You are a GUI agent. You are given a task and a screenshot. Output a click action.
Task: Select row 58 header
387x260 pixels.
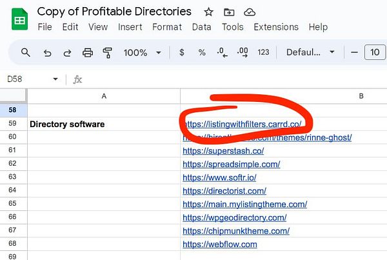14,110
